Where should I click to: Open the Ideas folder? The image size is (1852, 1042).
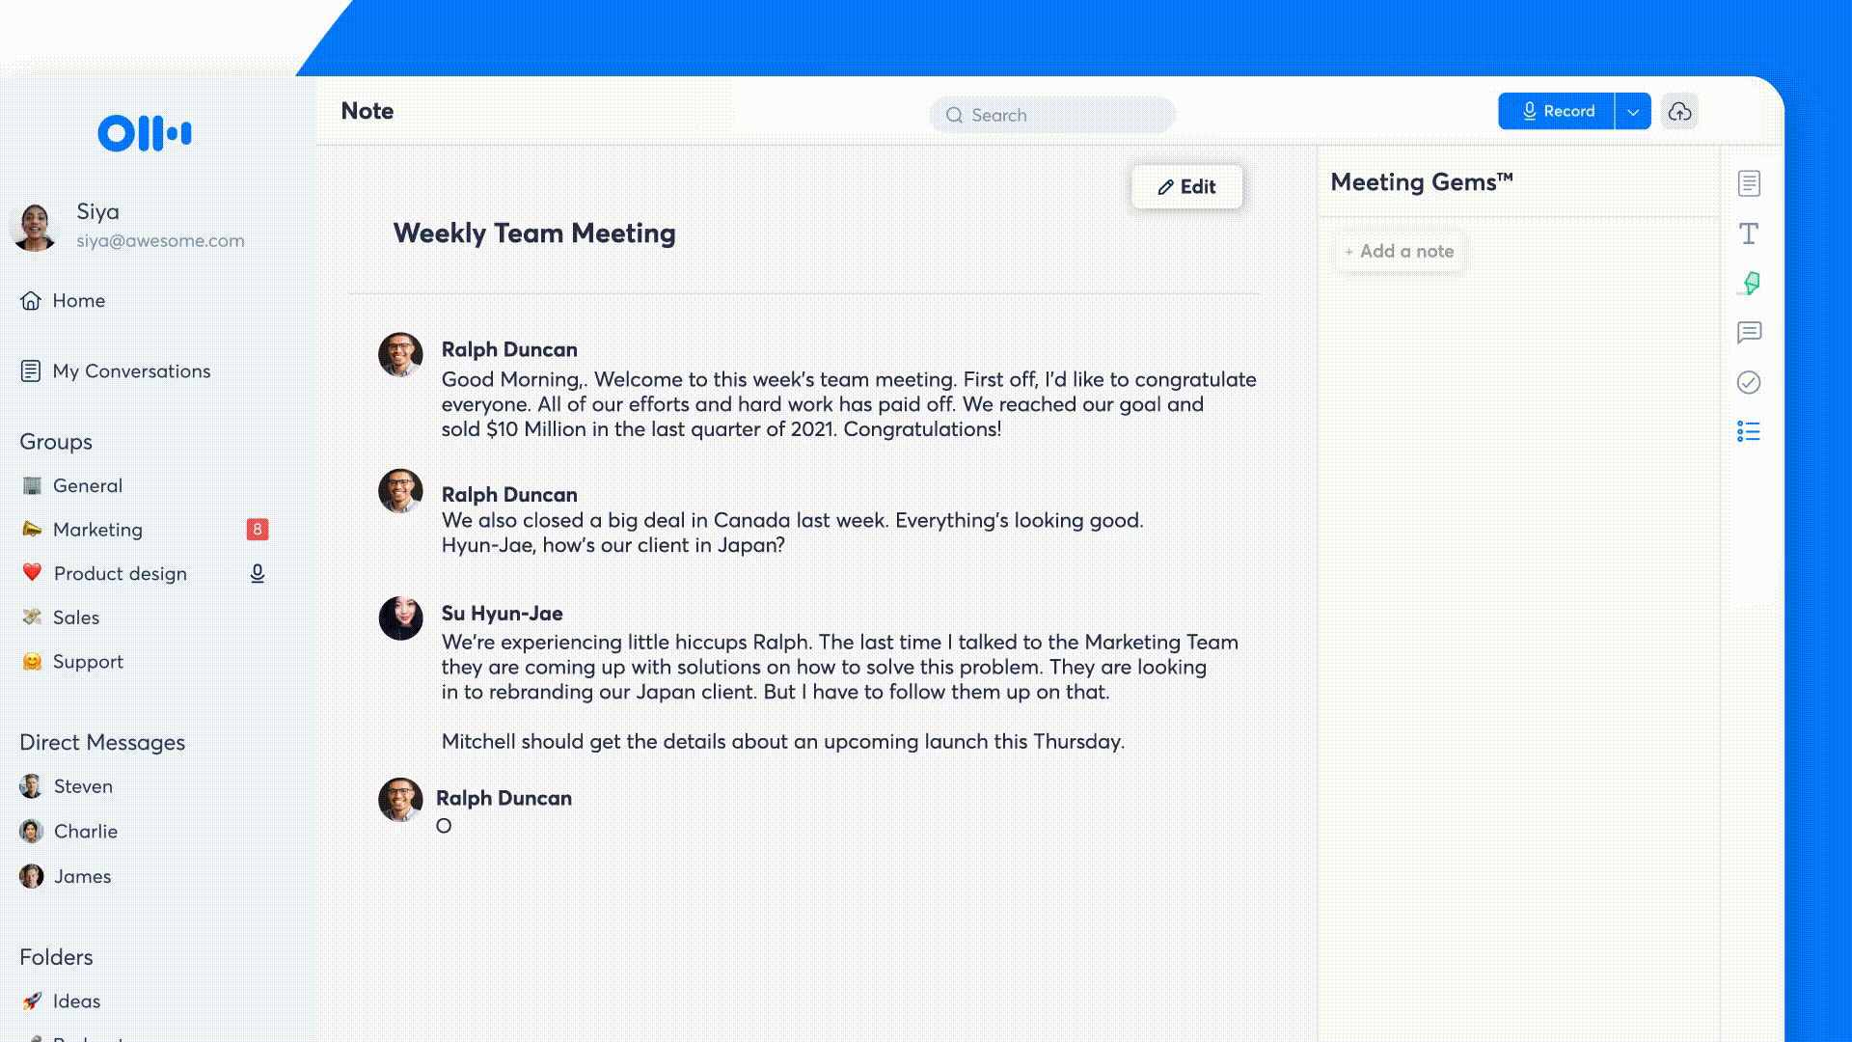76,1000
